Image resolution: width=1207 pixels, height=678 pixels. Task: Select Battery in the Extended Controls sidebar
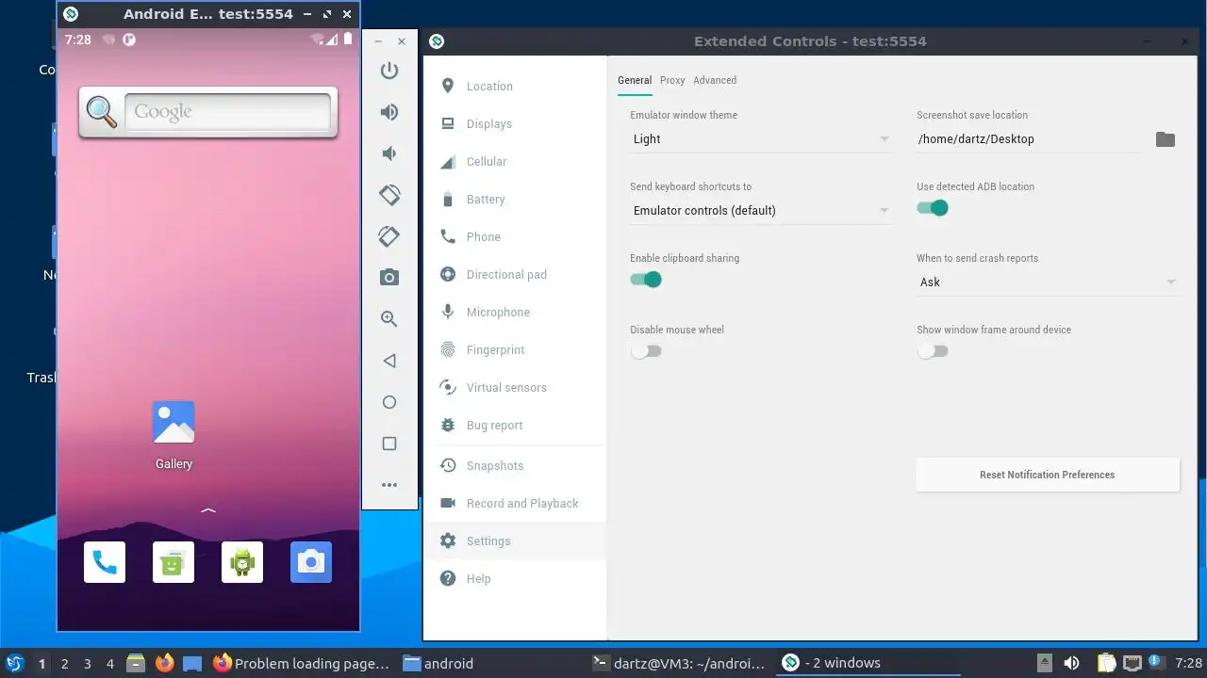coord(513,200)
